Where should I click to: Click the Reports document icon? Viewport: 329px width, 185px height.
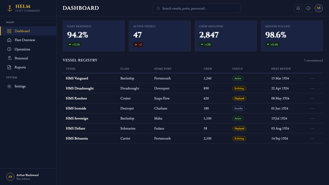(x=9, y=67)
